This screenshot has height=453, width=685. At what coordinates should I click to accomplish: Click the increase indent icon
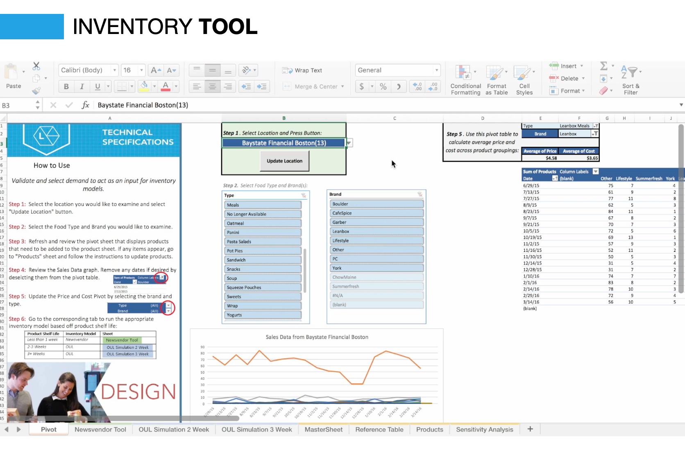click(262, 86)
